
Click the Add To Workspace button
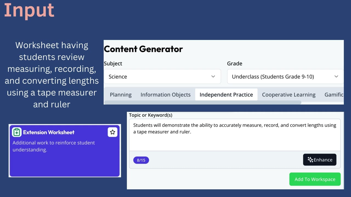pyautogui.click(x=315, y=179)
